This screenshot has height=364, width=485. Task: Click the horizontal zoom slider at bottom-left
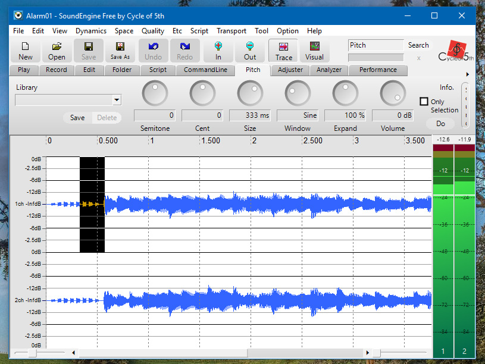click(33, 353)
